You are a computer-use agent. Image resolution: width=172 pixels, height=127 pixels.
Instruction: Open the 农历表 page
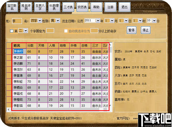tap(82, 7)
